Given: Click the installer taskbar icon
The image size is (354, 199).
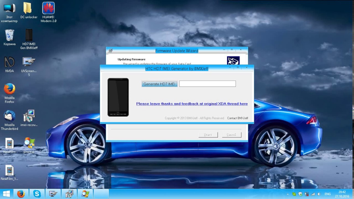Looking at the screenshot, I should click(69, 194).
